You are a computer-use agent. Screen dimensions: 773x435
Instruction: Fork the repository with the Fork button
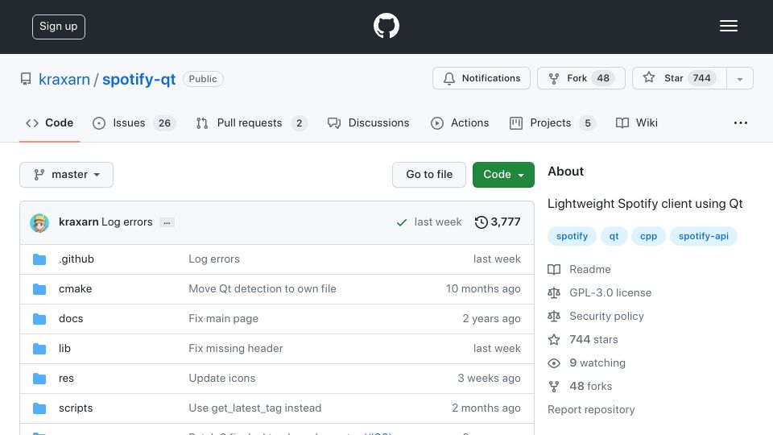581,78
